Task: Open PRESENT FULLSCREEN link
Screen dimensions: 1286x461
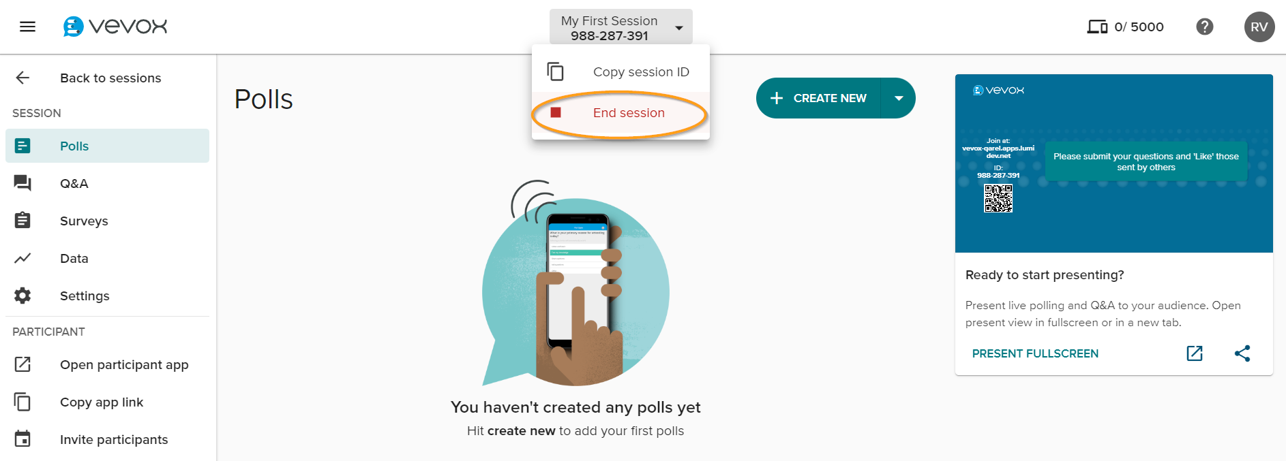Action: (1035, 353)
